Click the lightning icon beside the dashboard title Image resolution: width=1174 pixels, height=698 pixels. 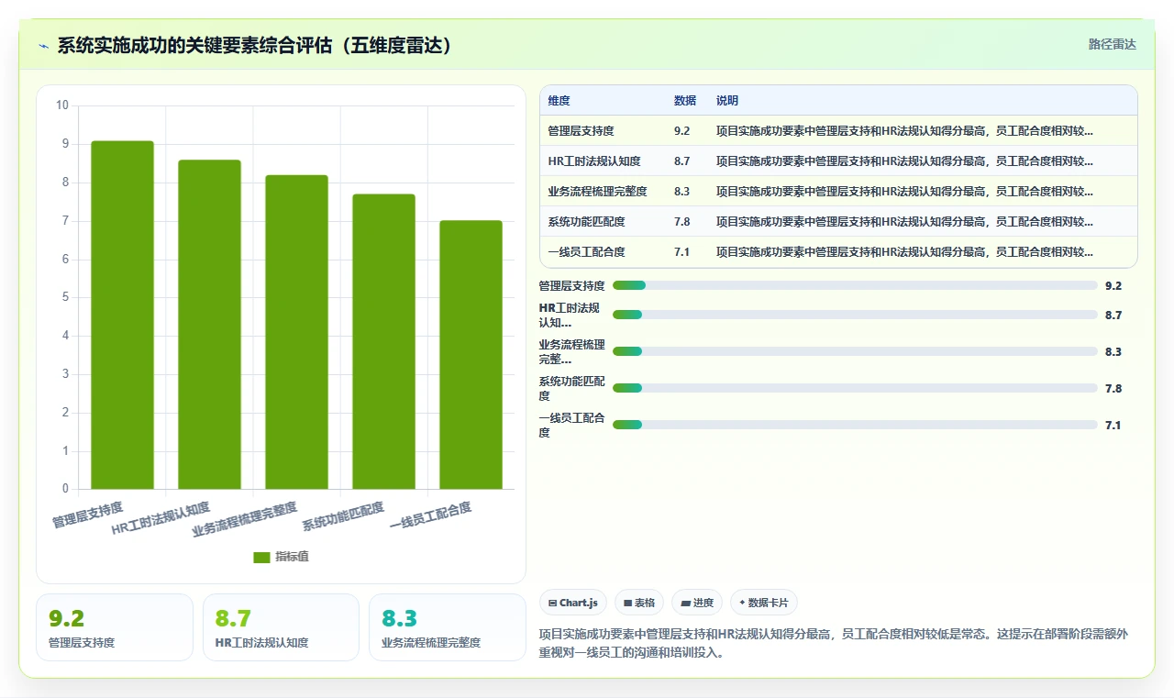(44, 46)
